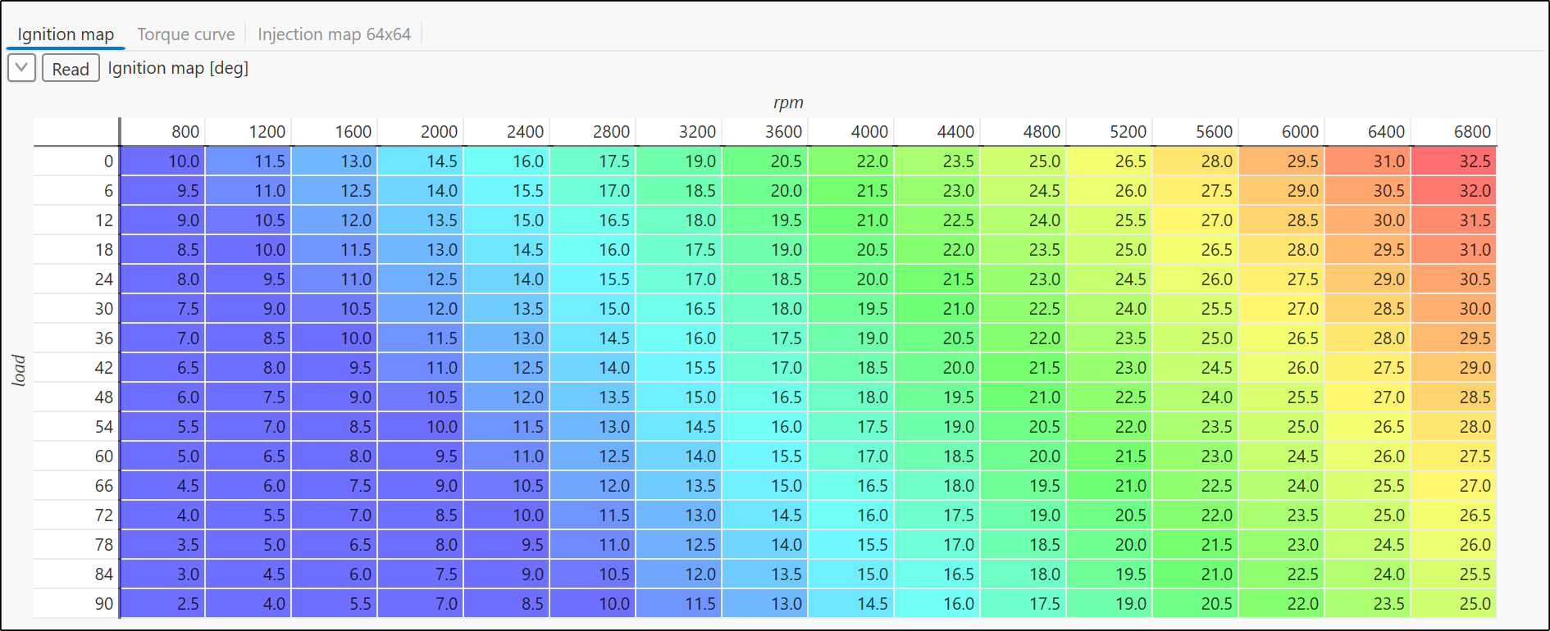Click cell 32.5 at load 0, 6800 rpm
The height and width of the screenshot is (631, 1550).
[x=1454, y=161]
